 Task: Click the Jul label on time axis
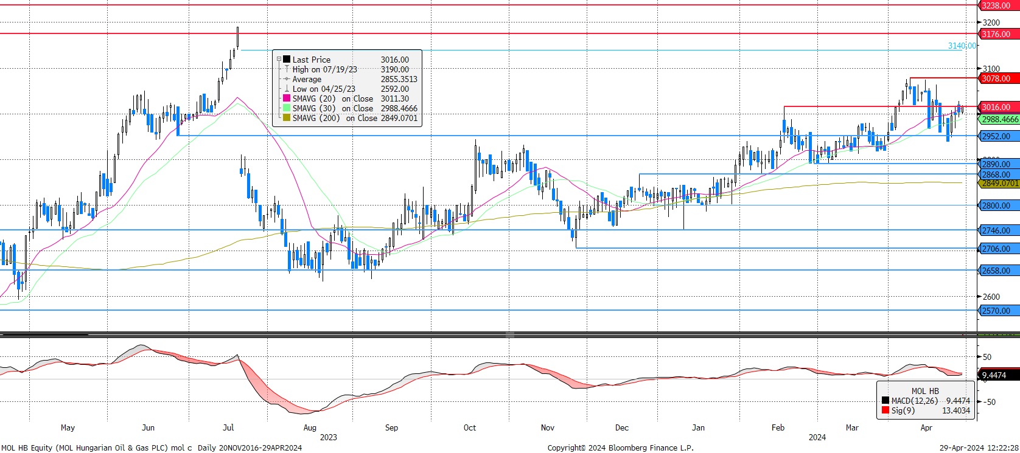(x=228, y=427)
